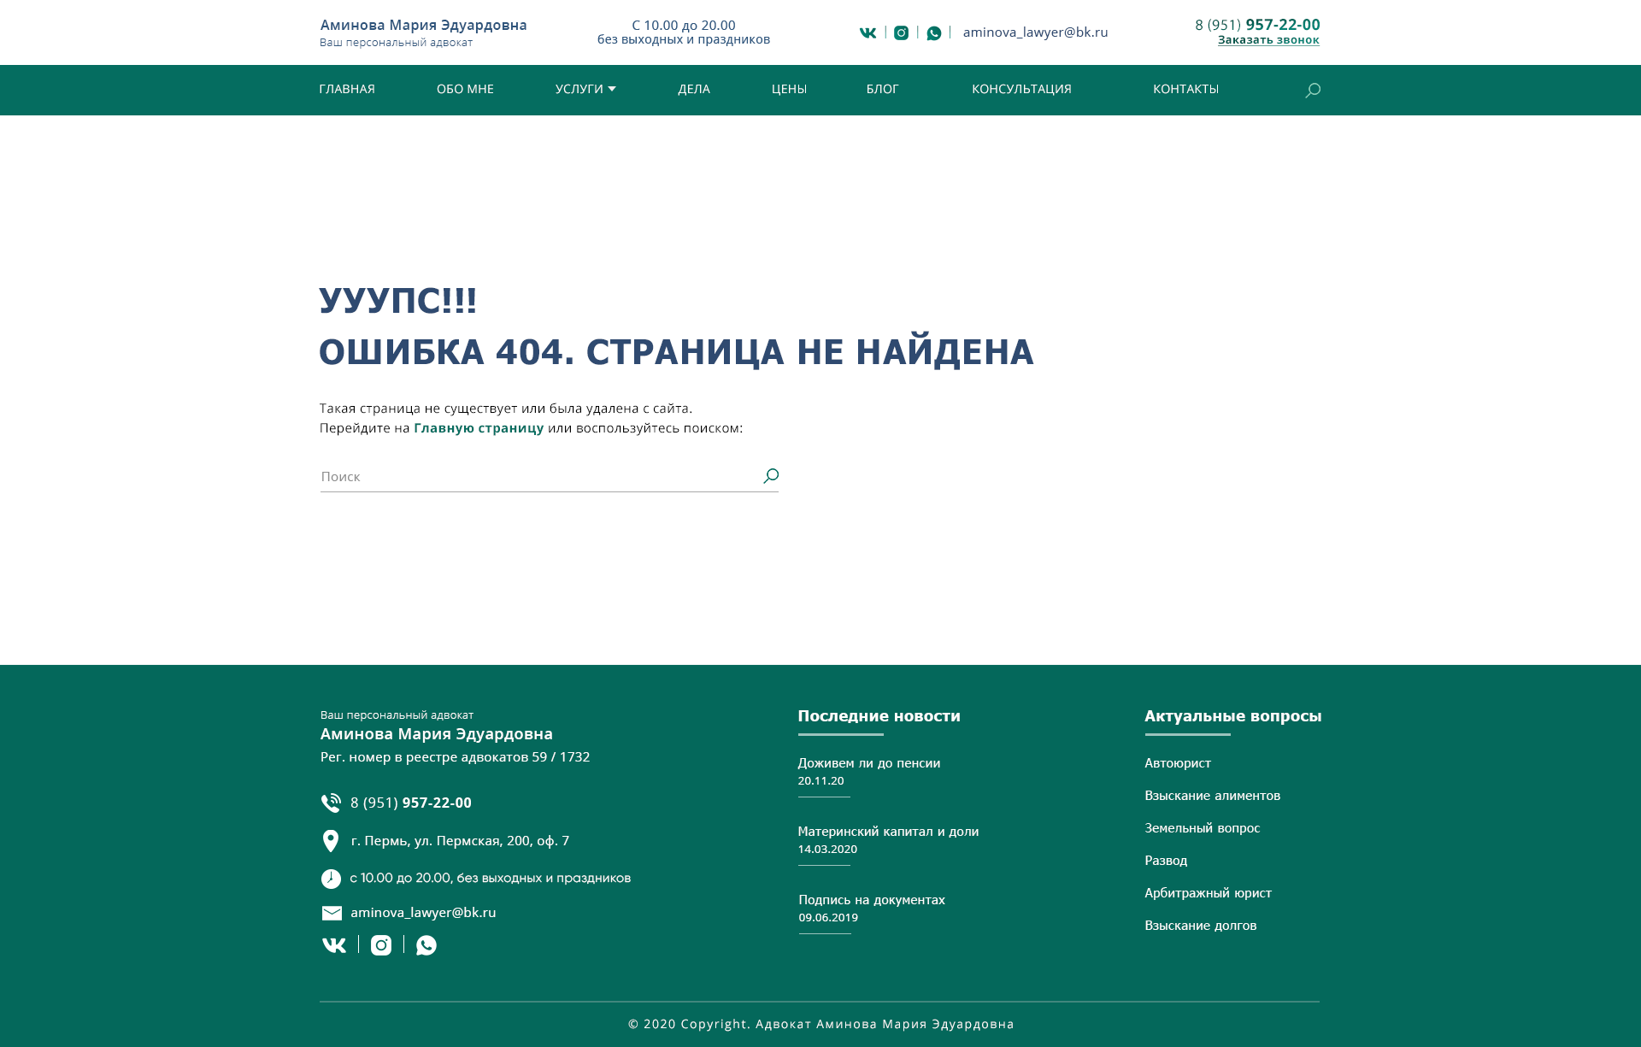
Task: Open VK icon in footer
Action: tap(334, 945)
